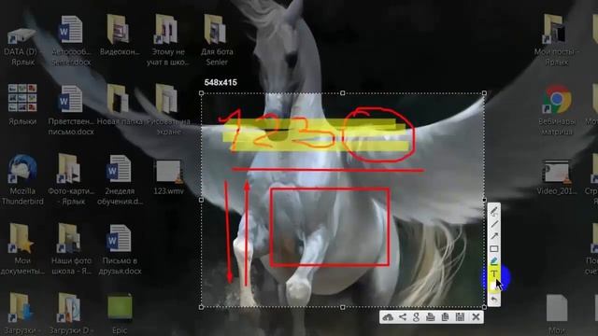Click the top-left selection corner handle
Screen dimensions: 598x336
[x=202, y=93]
